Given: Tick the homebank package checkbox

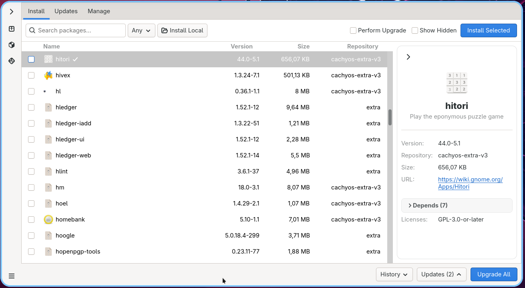Looking at the screenshot, I should pyautogui.click(x=31, y=220).
